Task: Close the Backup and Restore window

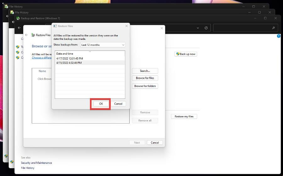Action: [x=275, y=18]
